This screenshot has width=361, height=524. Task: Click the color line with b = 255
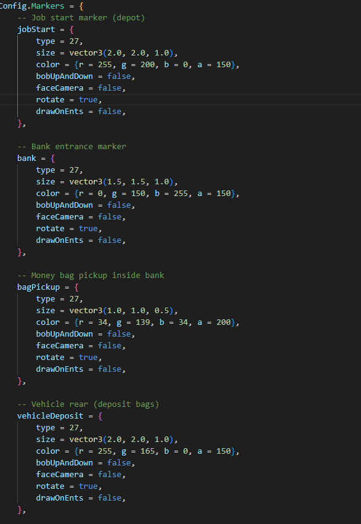[138, 193]
